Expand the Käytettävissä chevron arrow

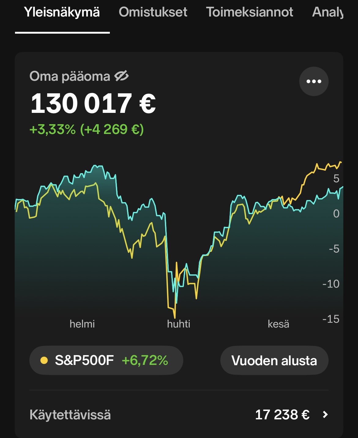point(325,415)
